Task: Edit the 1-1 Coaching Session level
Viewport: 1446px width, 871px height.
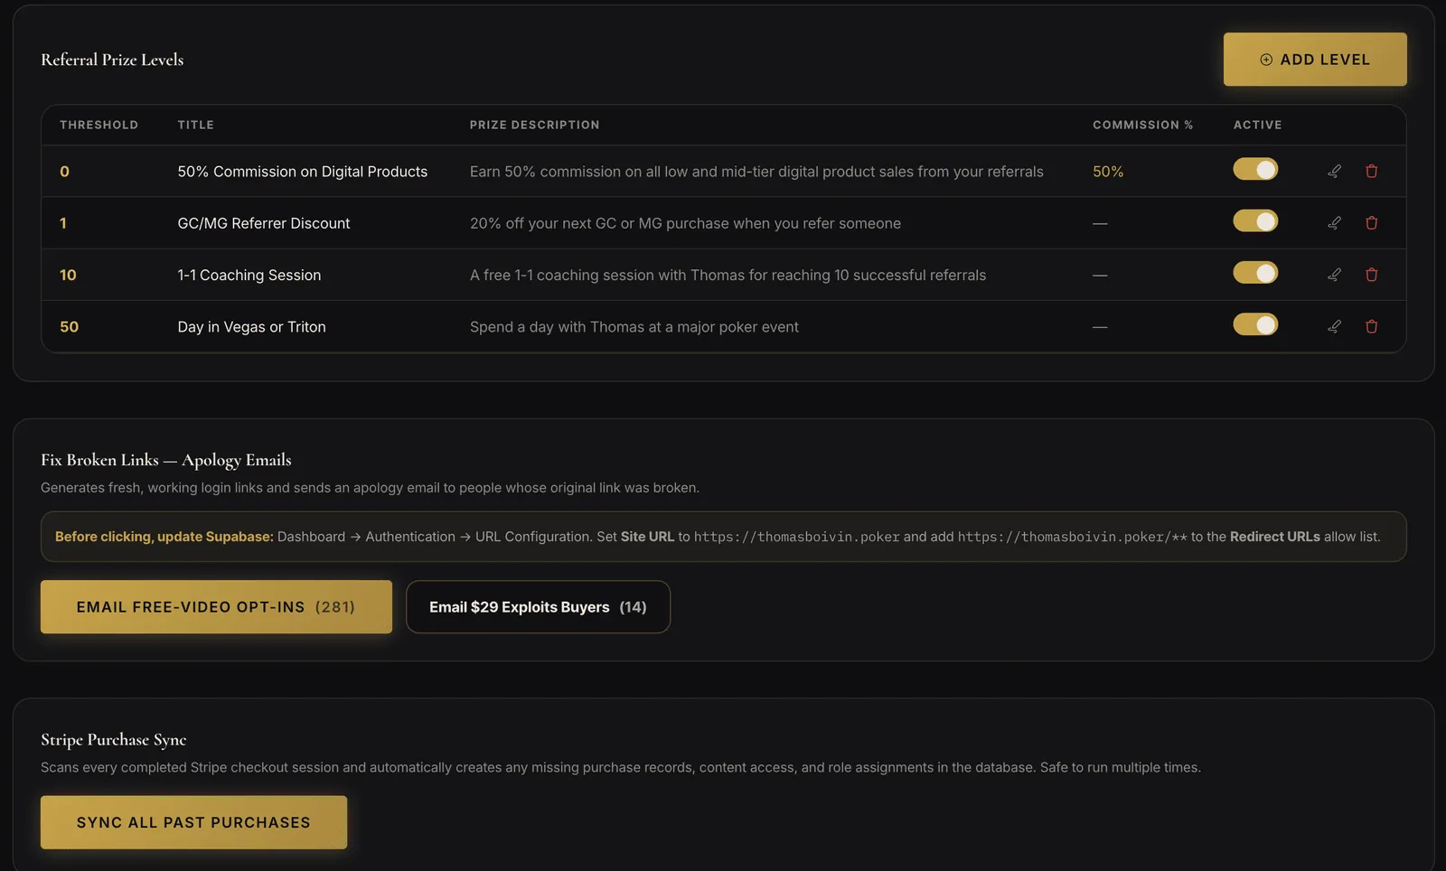Action: [1334, 275]
